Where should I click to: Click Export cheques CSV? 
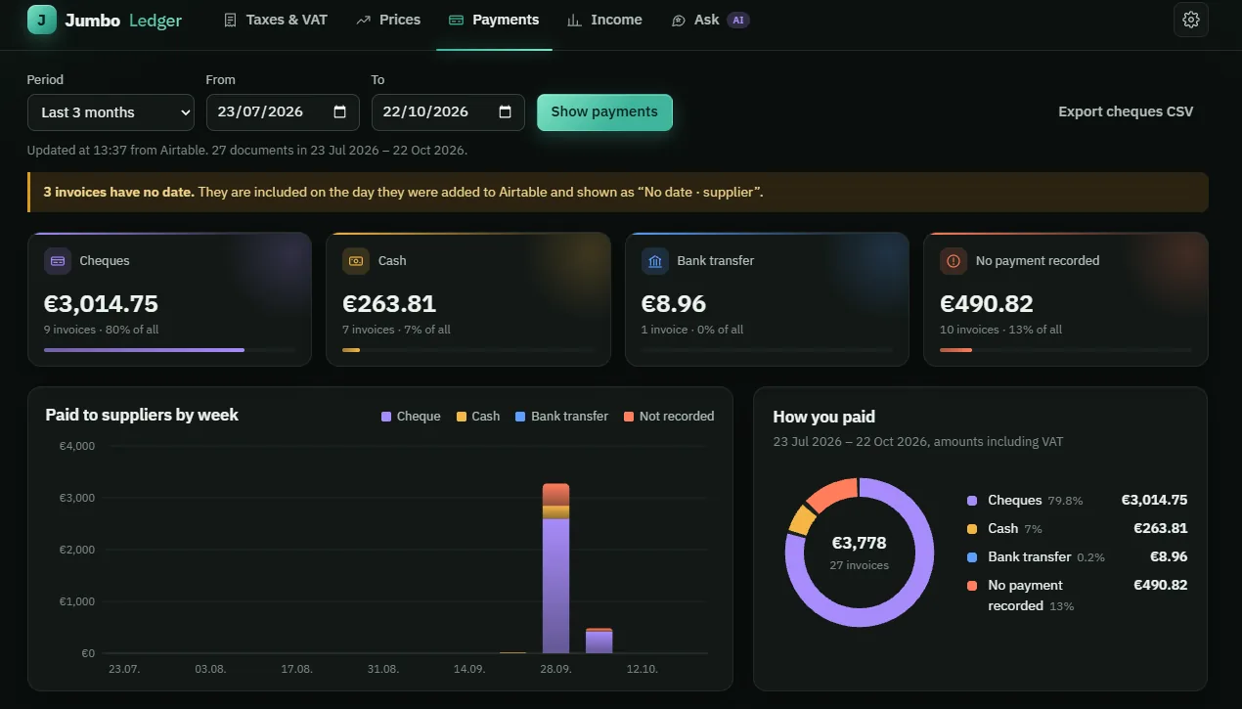(x=1126, y=111)
